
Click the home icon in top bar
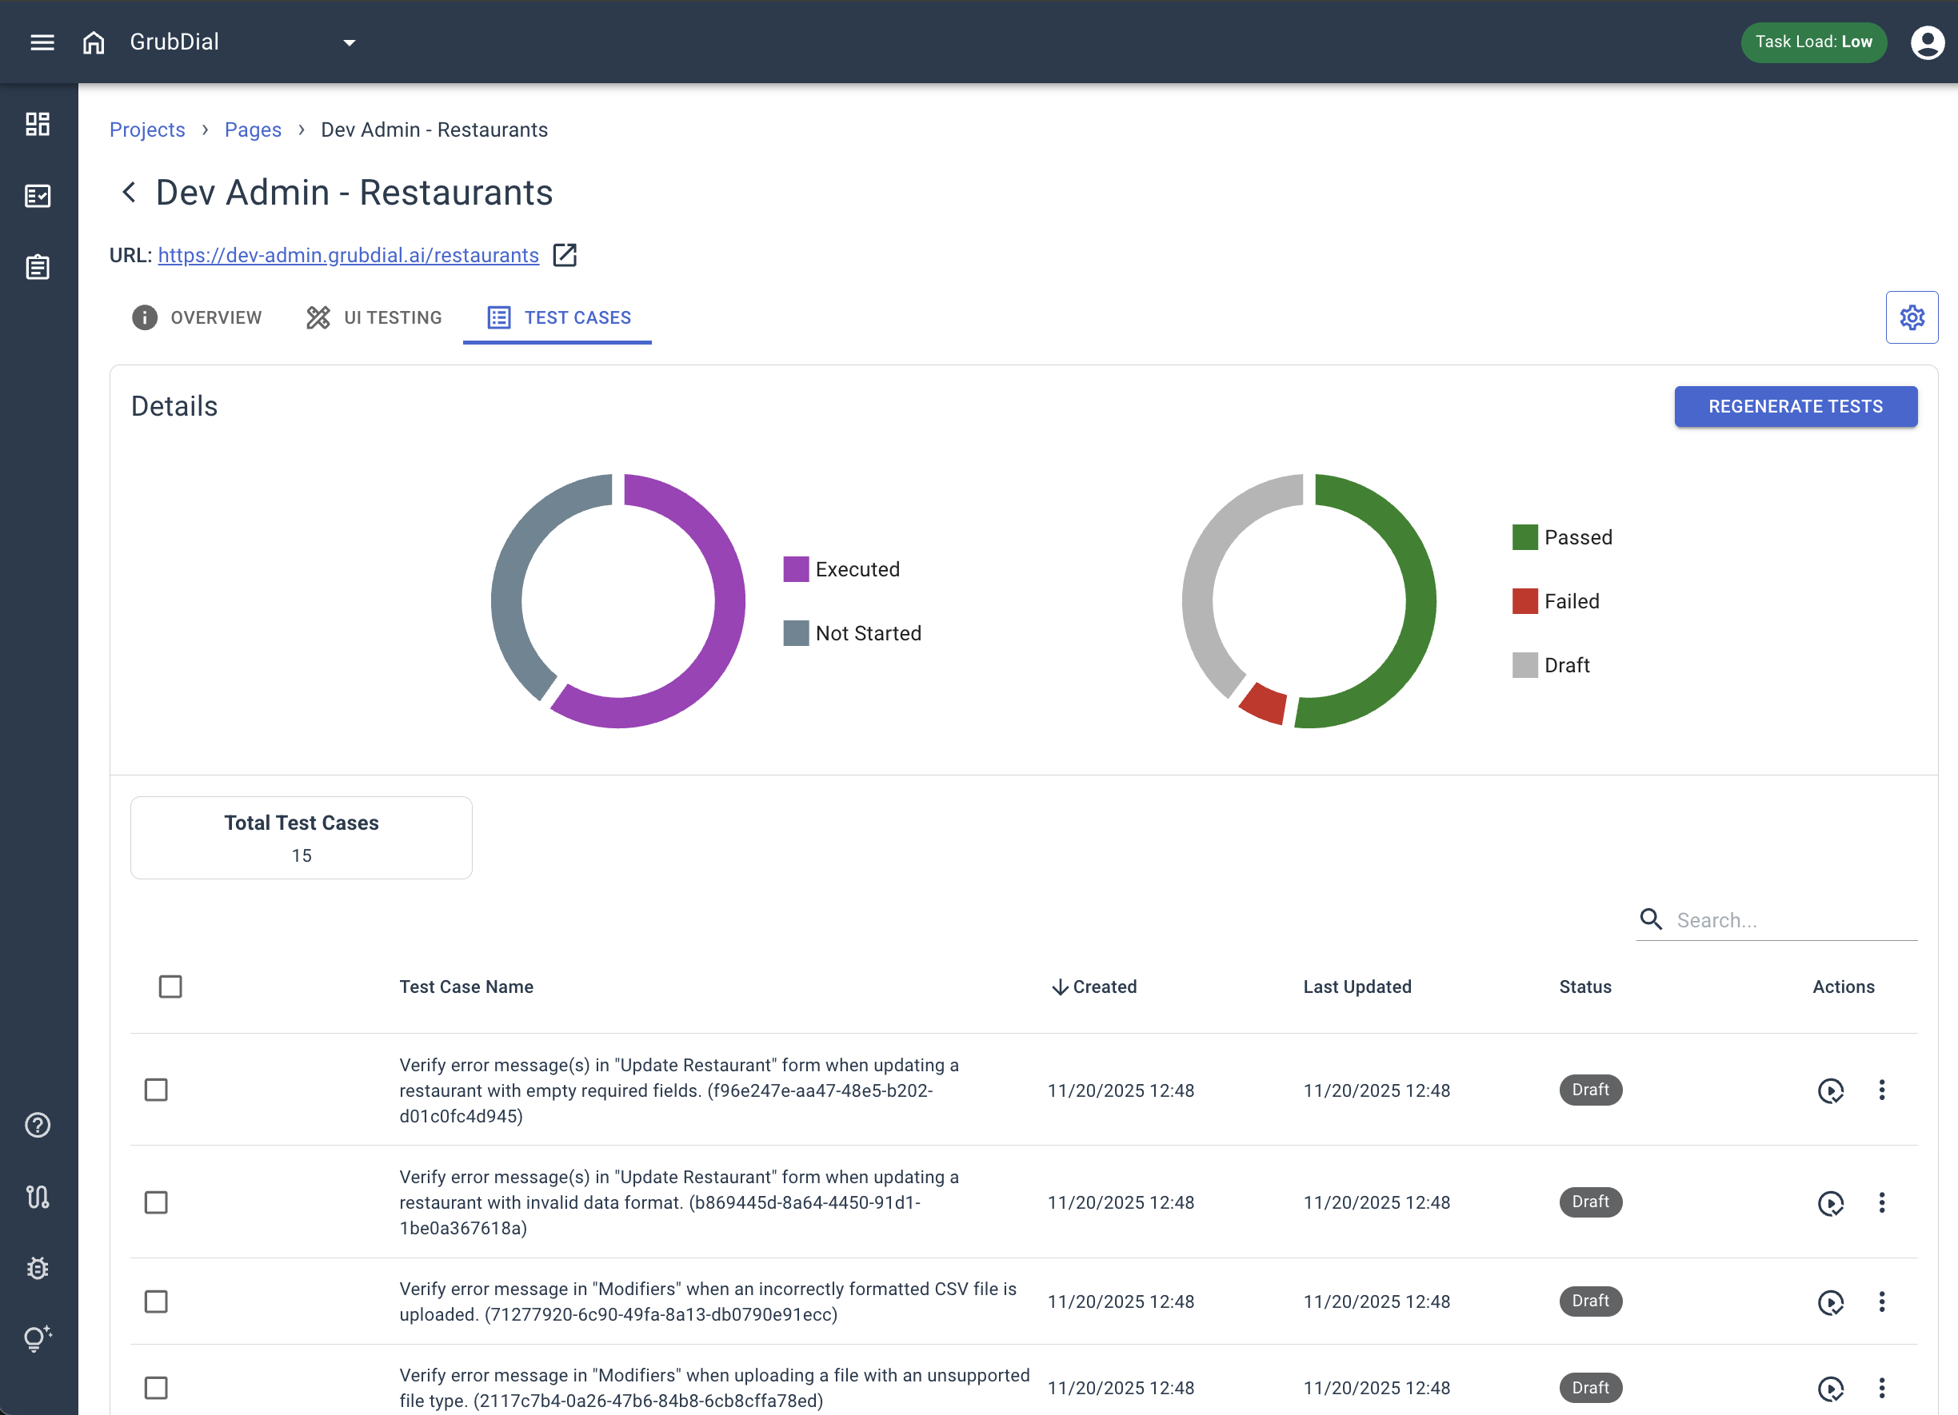pyautogui.click(x=94, y=42)
